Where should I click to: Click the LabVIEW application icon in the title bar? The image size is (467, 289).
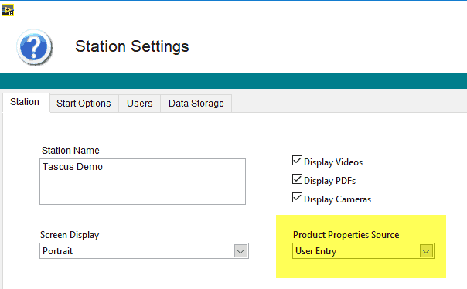[x=8, y=10]
